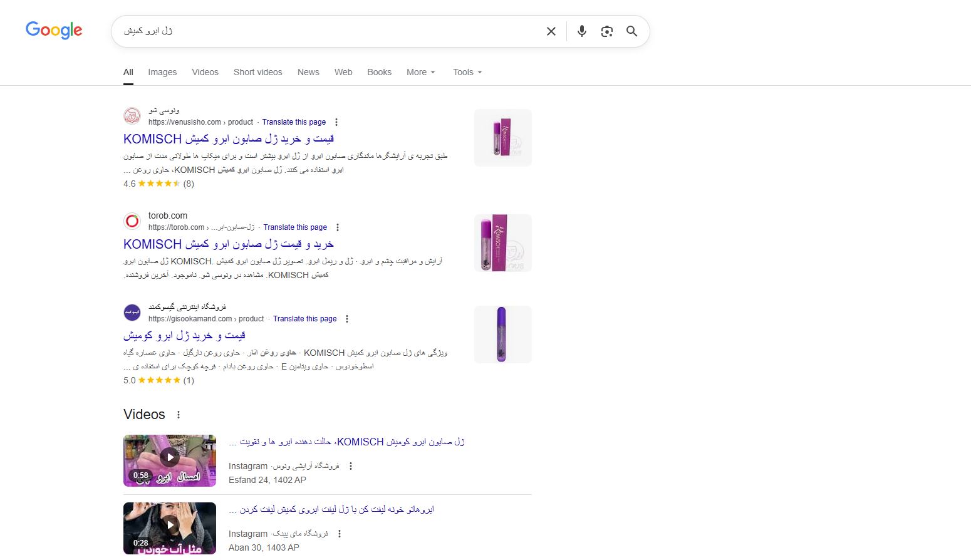Open the venusisho KOMISCH result title link

[229, 139]
